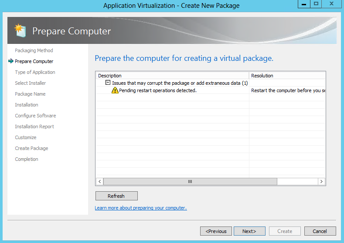Maximize the Create New Package window
344x243 pixels.
(x=316, y=4)
